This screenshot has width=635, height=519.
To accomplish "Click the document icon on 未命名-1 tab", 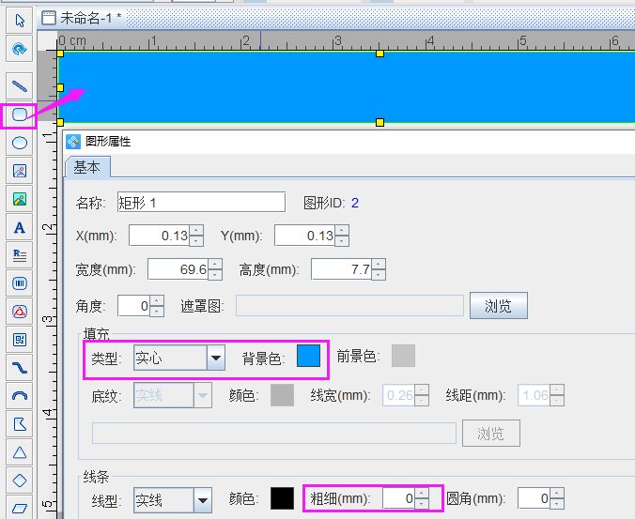I will click(49, 18).
